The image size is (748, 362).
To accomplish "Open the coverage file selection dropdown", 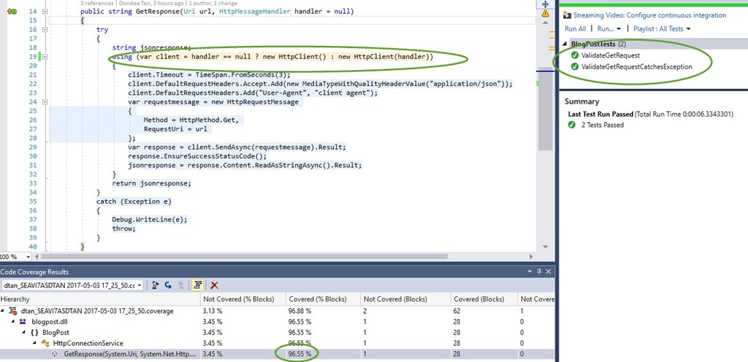I will coord(139,285).
